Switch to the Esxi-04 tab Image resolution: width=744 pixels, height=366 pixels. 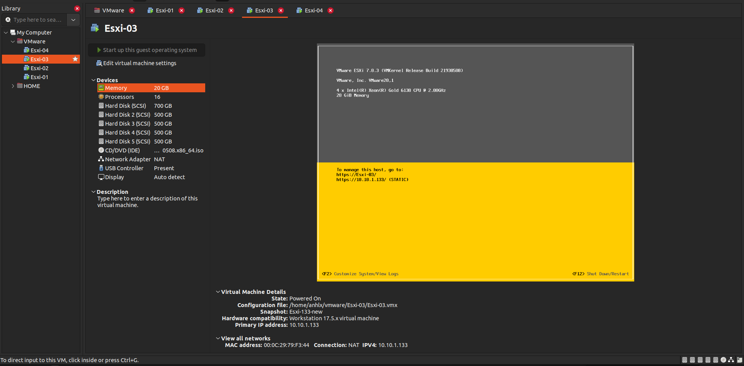pos(313,10)
